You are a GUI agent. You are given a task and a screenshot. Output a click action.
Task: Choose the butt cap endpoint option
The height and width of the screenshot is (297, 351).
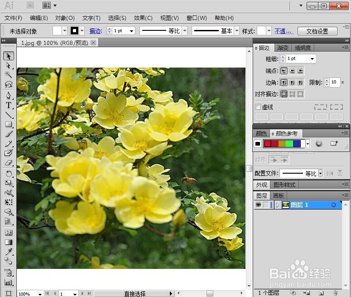(x=284, y=71)
